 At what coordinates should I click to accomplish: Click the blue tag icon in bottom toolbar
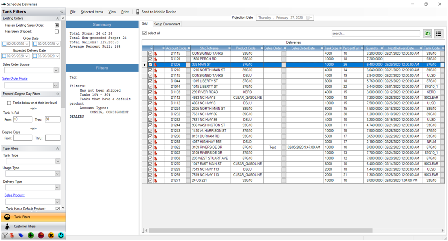(21, 235)
